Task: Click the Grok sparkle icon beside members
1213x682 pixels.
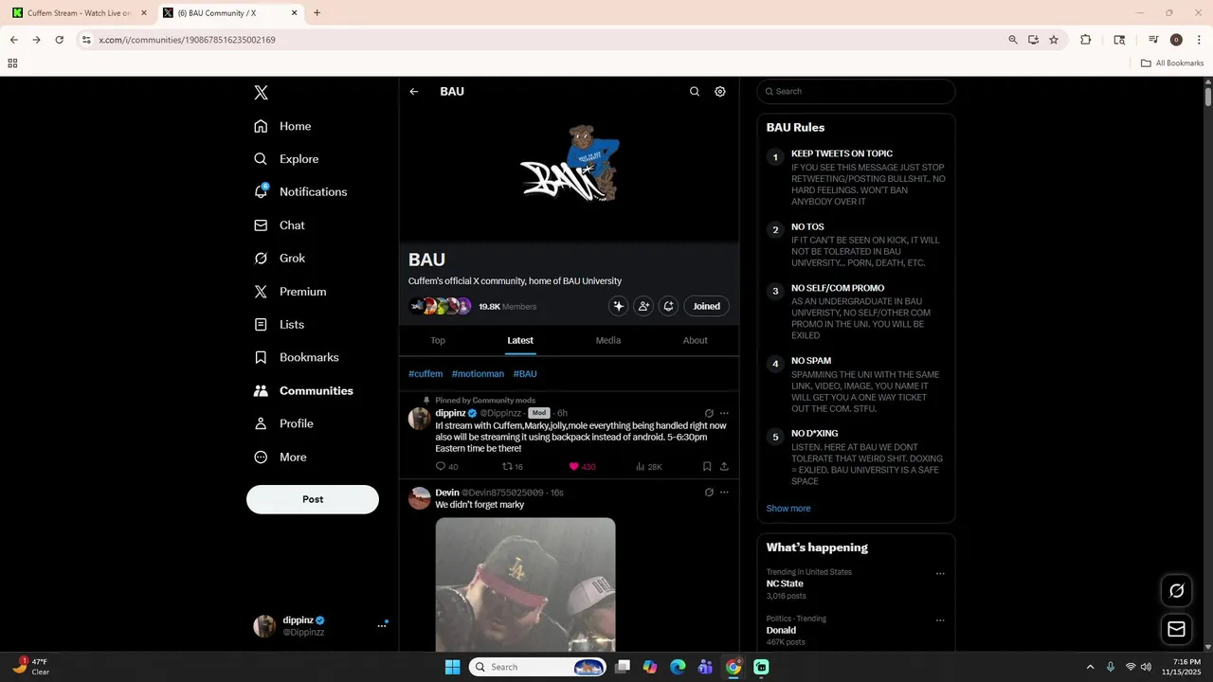Action: tap(619, 306)
